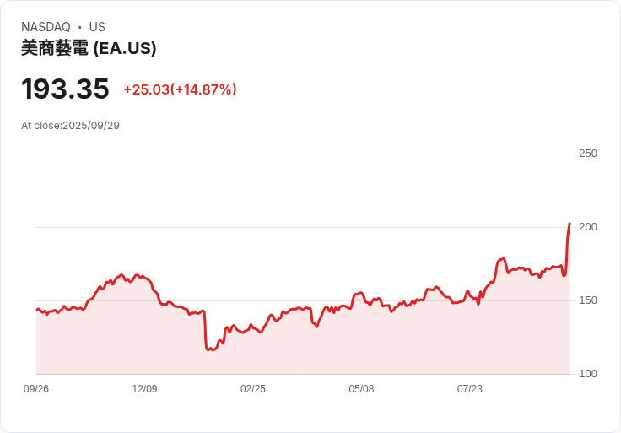The image size is (621, 433).
Task: Click the 200 y-axis label
Action: click(588, 227)
